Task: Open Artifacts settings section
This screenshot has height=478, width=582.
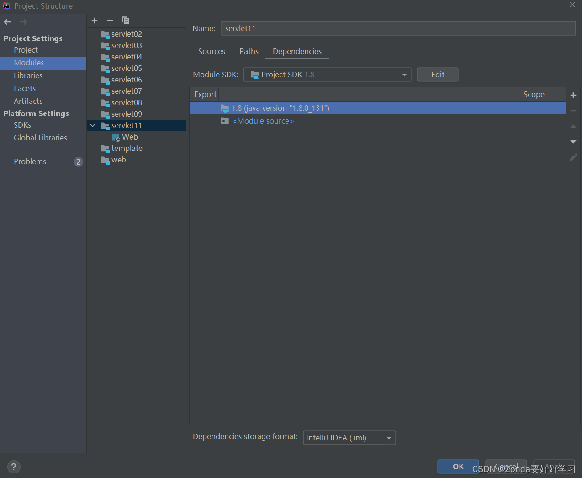Action: click(28, 101)
